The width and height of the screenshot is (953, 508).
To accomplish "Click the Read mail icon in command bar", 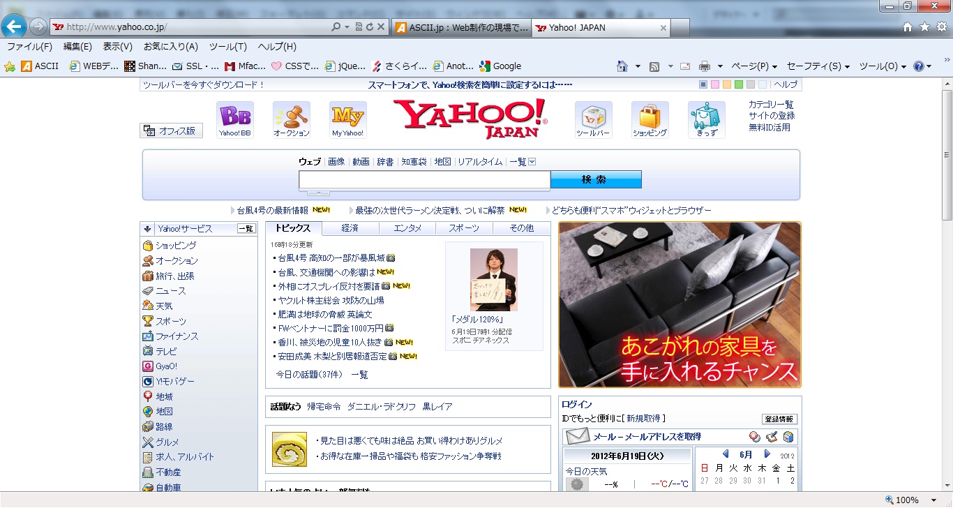I will (x=685, y=66).
